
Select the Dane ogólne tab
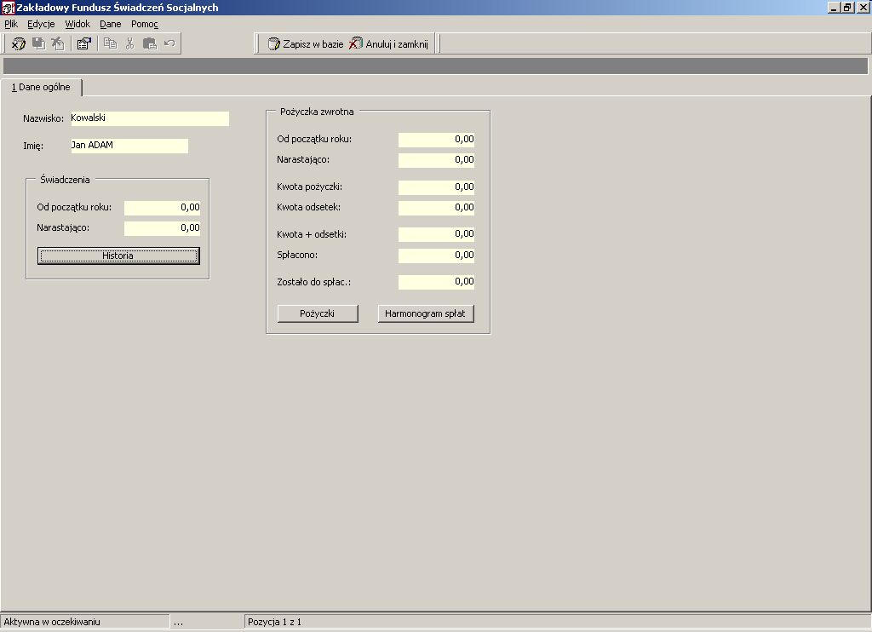tap(41, 88)
